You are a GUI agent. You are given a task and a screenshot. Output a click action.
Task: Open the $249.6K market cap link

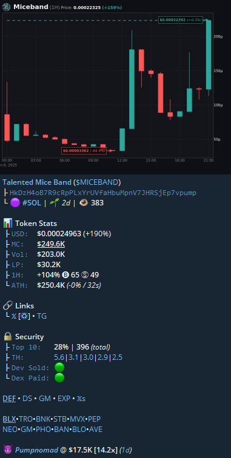pos(51,244)
